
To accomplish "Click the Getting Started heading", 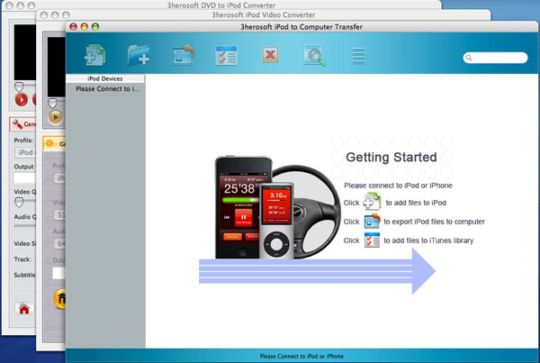I will point(391,158).
